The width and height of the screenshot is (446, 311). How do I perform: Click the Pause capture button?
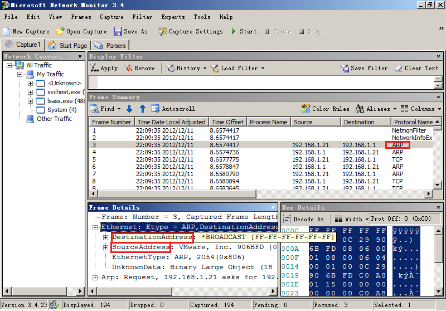[x=278, y=31]
